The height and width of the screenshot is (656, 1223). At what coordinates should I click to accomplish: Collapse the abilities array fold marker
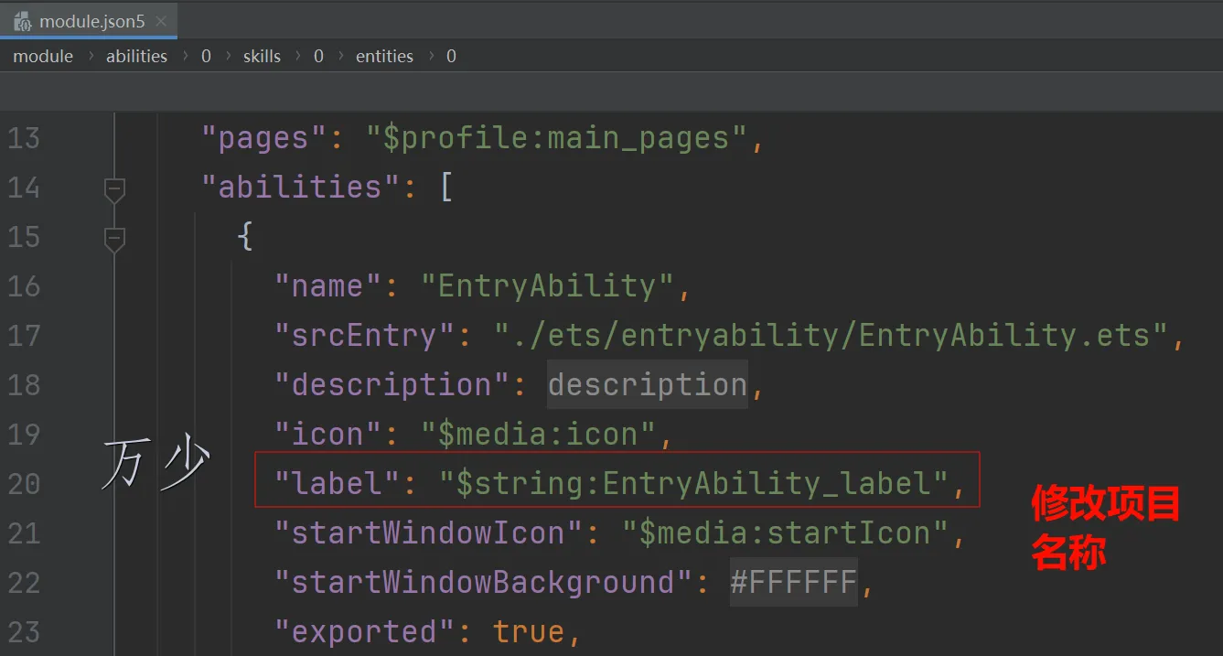pos(114,189)
